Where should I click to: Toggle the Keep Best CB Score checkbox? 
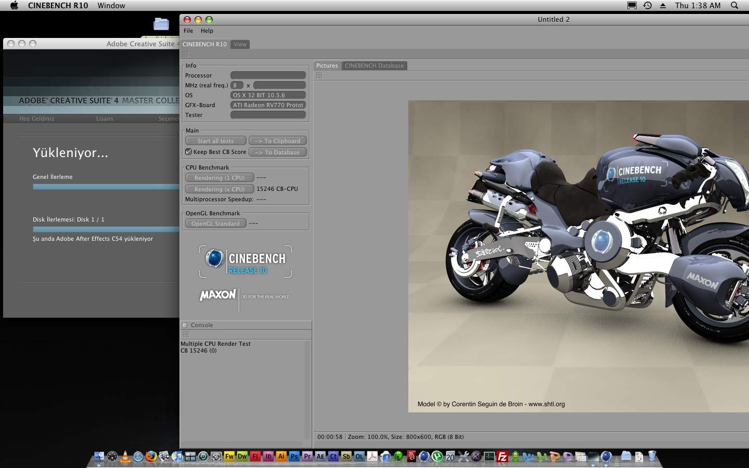click(188, 152)
